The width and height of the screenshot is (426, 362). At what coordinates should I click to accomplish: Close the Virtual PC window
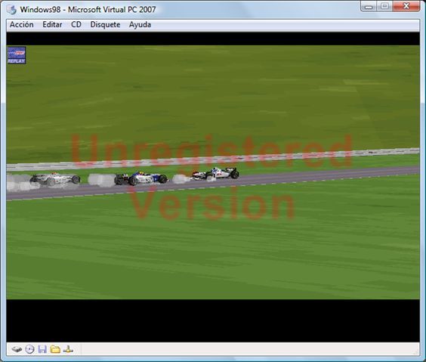click(x=406, y=6)
